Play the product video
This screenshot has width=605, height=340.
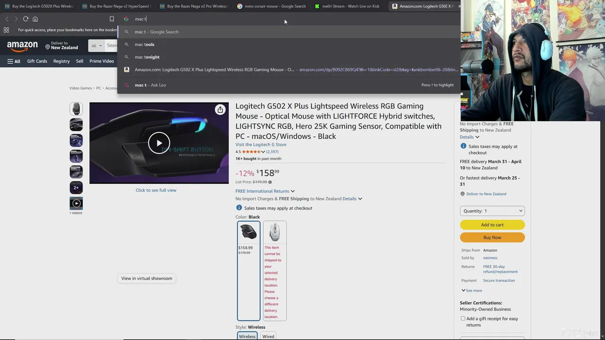click(159, 143)
